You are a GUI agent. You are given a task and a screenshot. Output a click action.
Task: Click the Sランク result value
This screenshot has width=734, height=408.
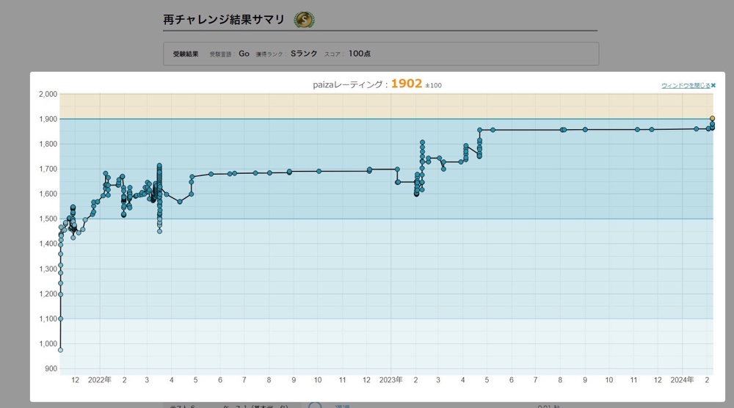tap(304, 54)
